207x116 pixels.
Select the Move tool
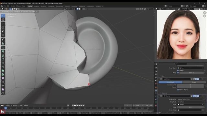click(3, 24)
